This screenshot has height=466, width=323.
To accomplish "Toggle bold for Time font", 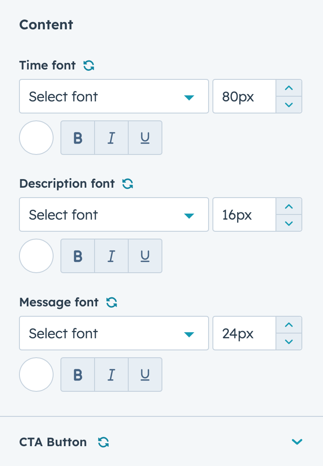I will (78, 138).
